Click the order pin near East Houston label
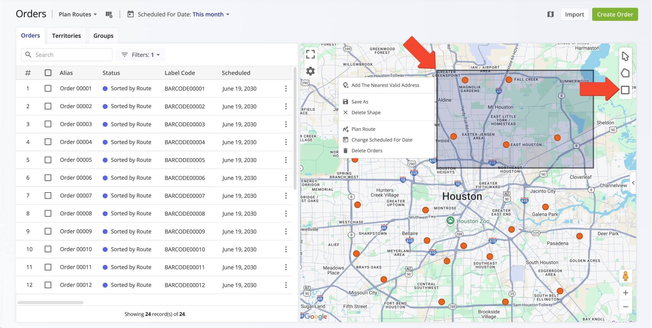652x328 pixels. pos(506,145)
